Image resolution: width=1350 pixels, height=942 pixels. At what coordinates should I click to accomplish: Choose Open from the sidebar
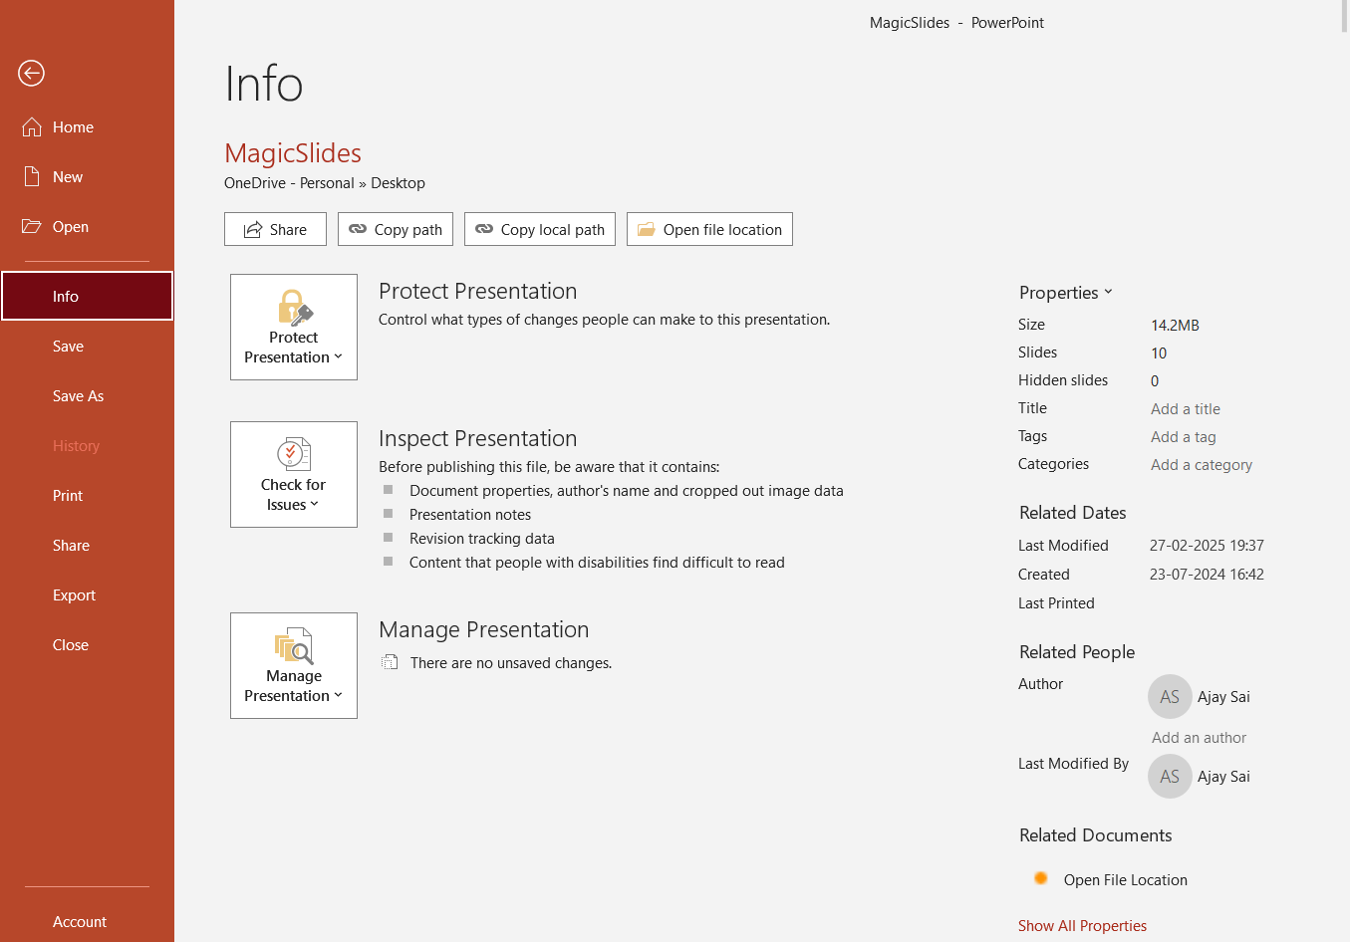point(87,226)
